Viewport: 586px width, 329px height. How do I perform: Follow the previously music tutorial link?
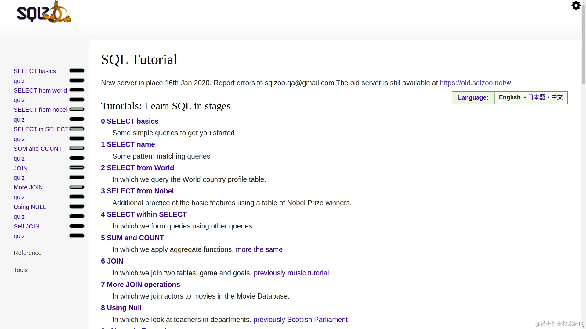[291, 273]
